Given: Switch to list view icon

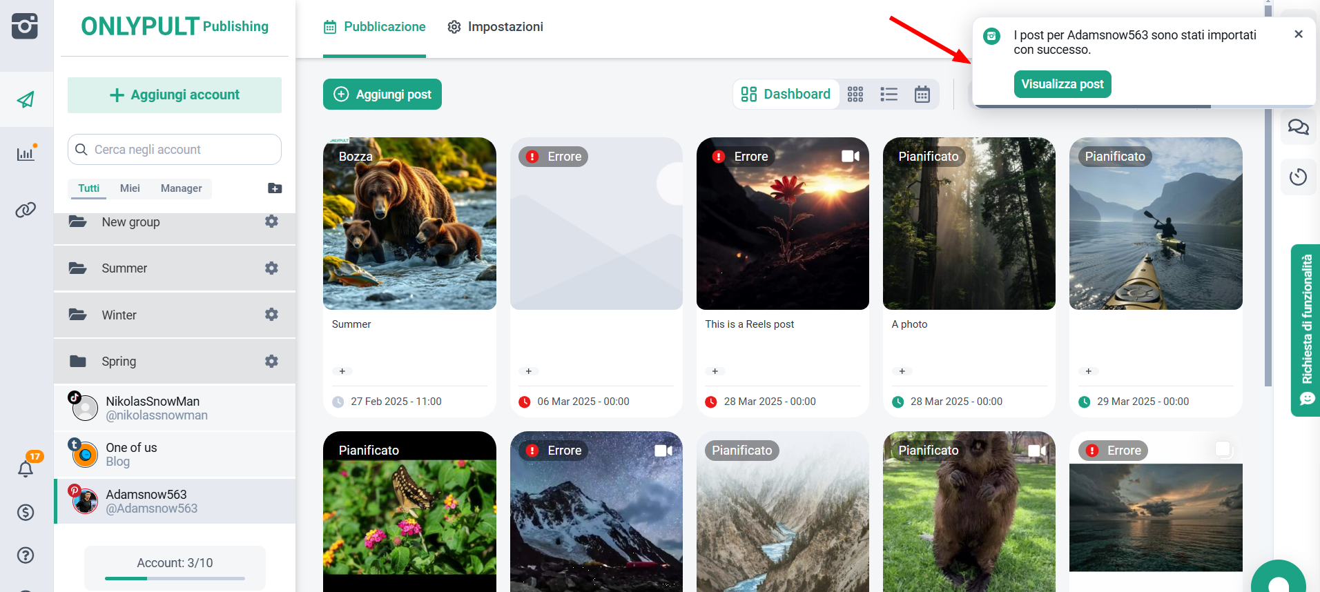Looking at the screenshot, I should click(889, 95).
